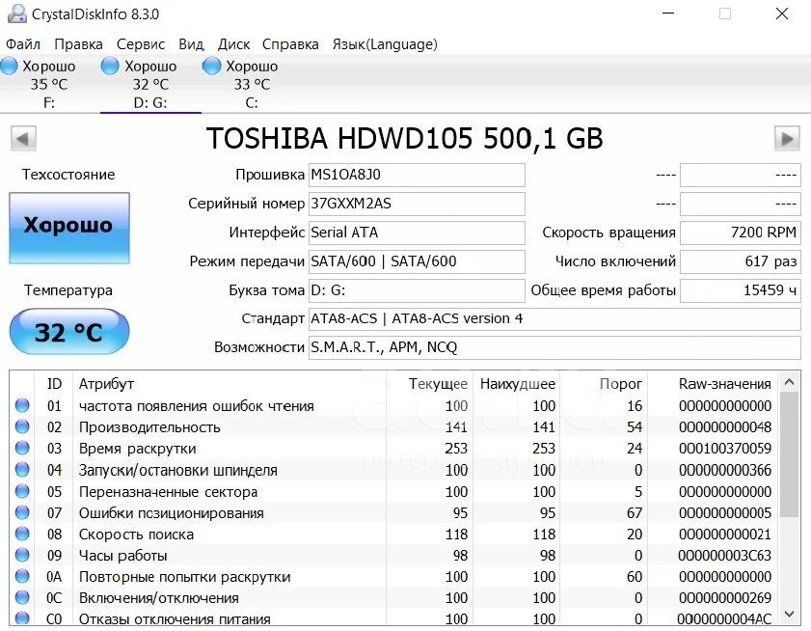The width and height of the screenshot is (811, 631).
Task: Click the attribute list scrollbar thumb
Action: point(789,454)
